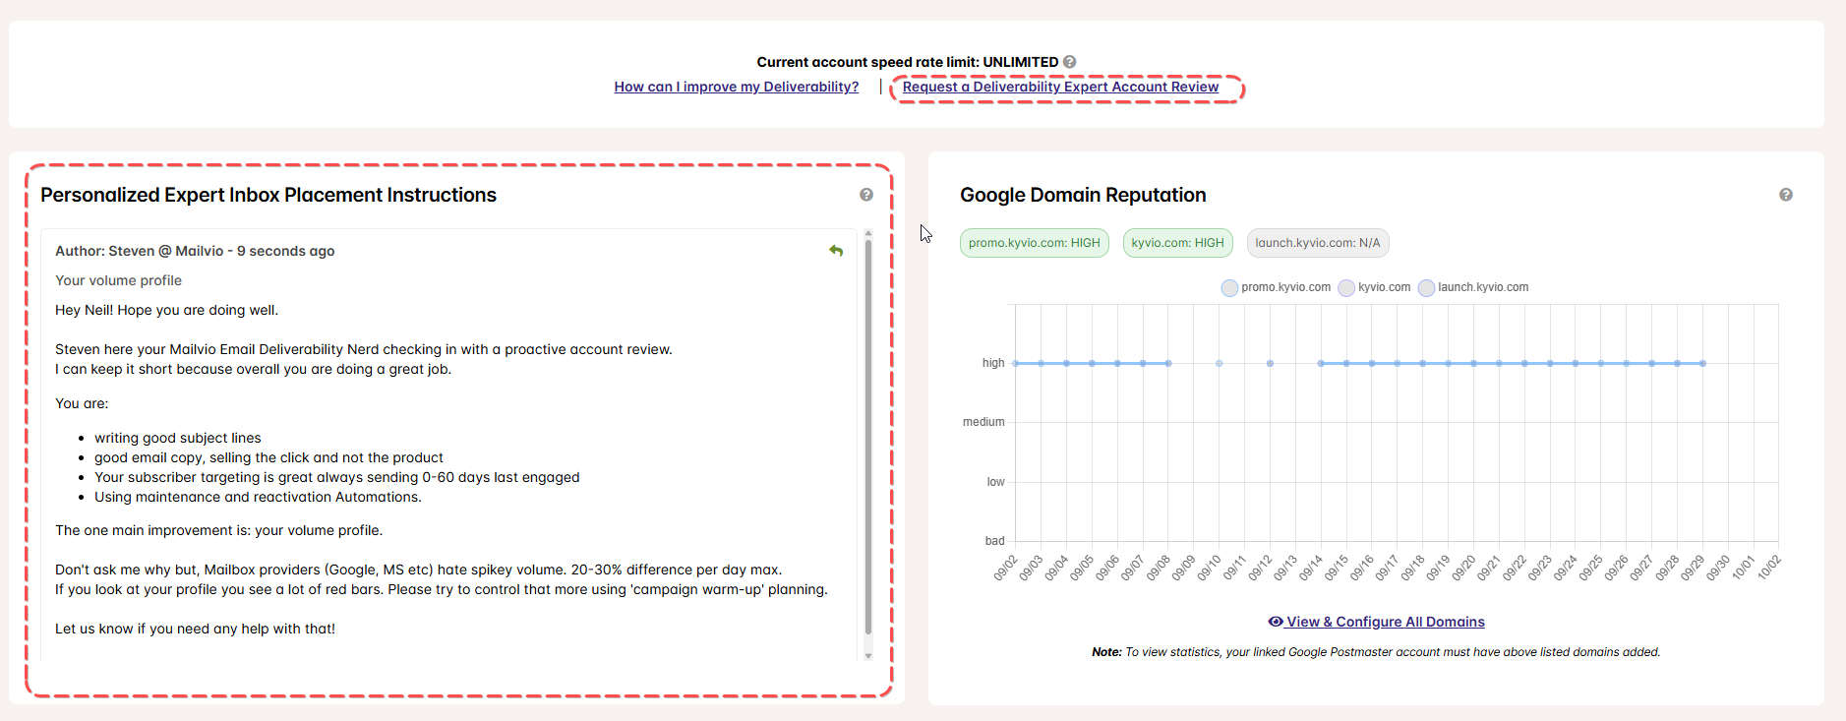This screenshot has width=1846, height=721.
Task: Click the 'high' y-axis label
Action: [993, 363]
